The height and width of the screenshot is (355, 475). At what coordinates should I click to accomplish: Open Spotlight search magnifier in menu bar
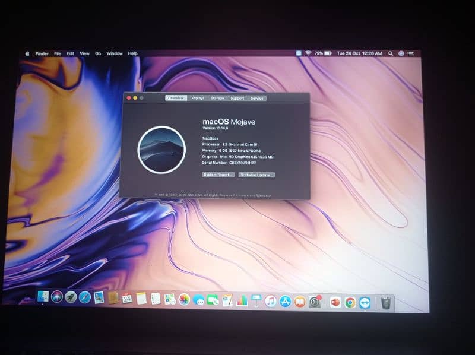point(391,53)
